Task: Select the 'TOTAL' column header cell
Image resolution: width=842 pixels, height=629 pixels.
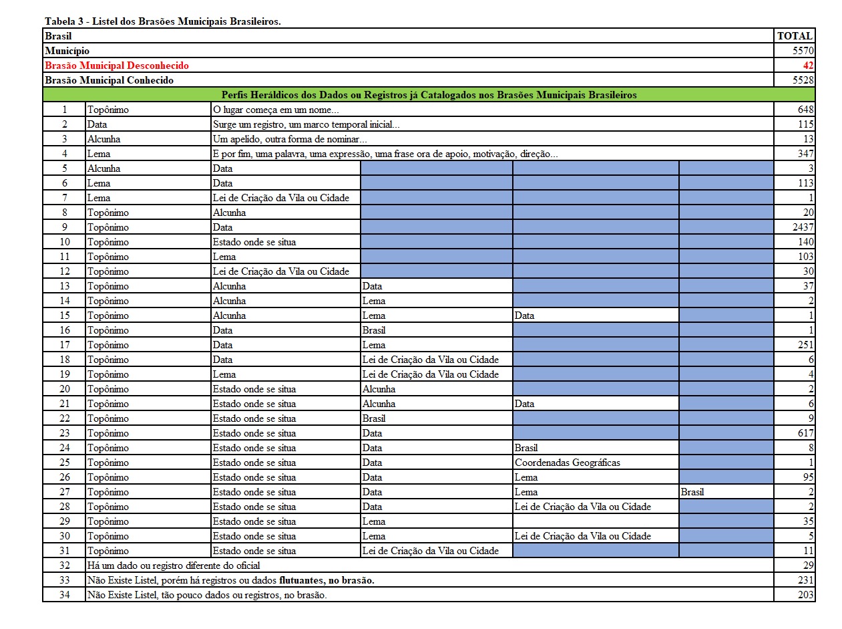Action: coord(795,36)
